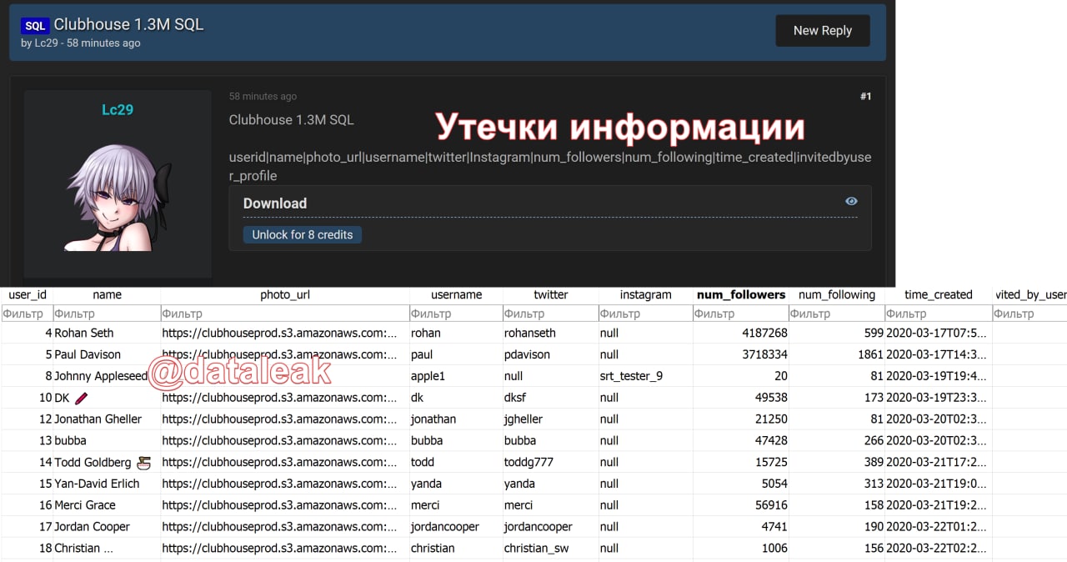
Task: Select the twitter cell 'rohanseth'
Action: (x=551, y=333)
